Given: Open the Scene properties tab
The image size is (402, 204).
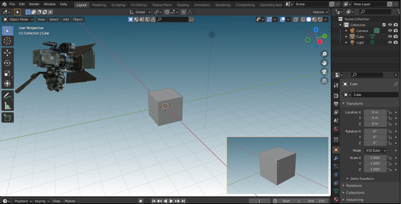Looking at the screenshot, I should pyautogui.click(x=336, y=121).
